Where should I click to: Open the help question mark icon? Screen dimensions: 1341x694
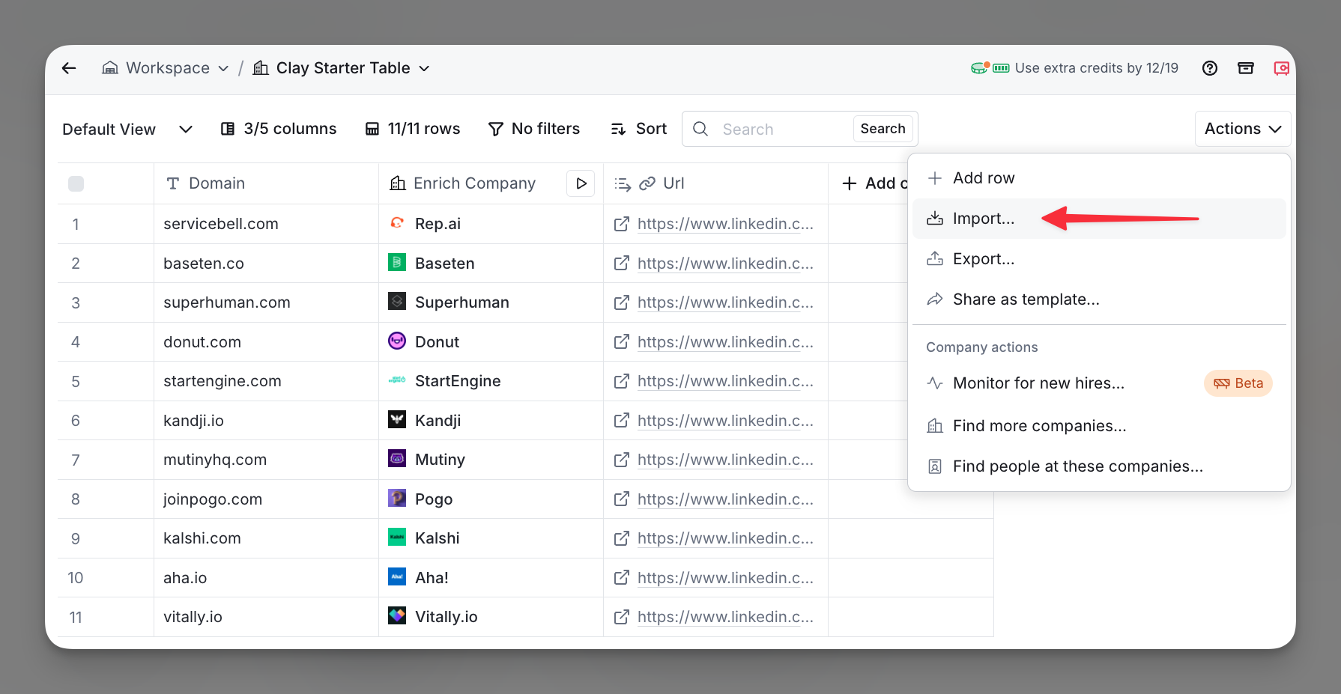point(1210,68)
